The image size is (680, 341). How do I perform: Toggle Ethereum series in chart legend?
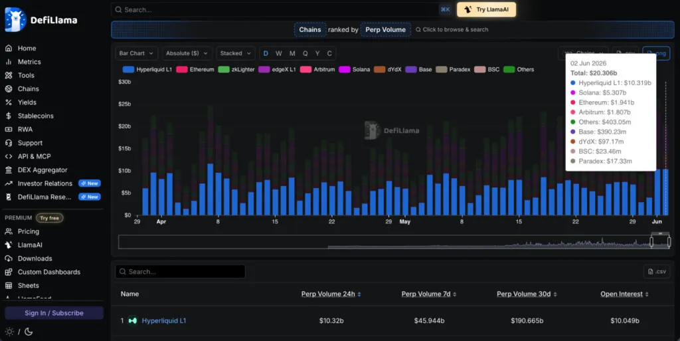point(195,69)
